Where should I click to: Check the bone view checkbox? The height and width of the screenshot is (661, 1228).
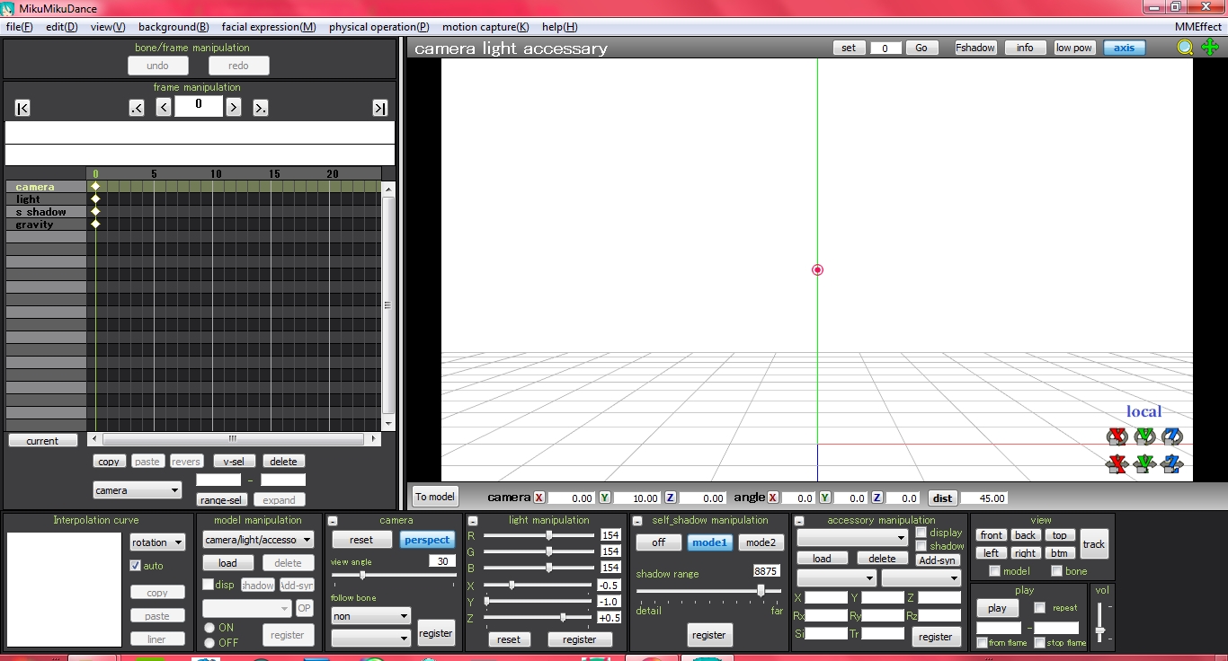[1057, 571]
